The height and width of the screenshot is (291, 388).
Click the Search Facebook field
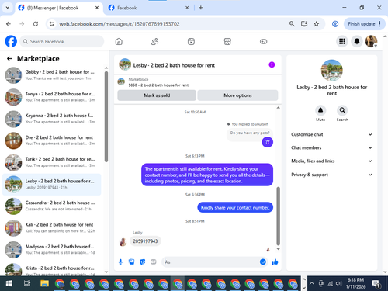tap(62, 41)
